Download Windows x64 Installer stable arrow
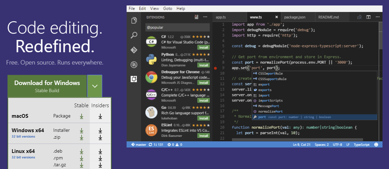This screenshot has width=389, height=169. [x=81, y=130]
